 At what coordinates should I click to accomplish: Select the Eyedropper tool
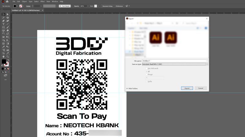pyautogui.click(x=3, y=47)
